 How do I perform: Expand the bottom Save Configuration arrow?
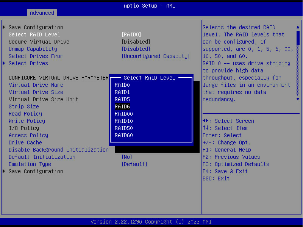click(5, 171)
